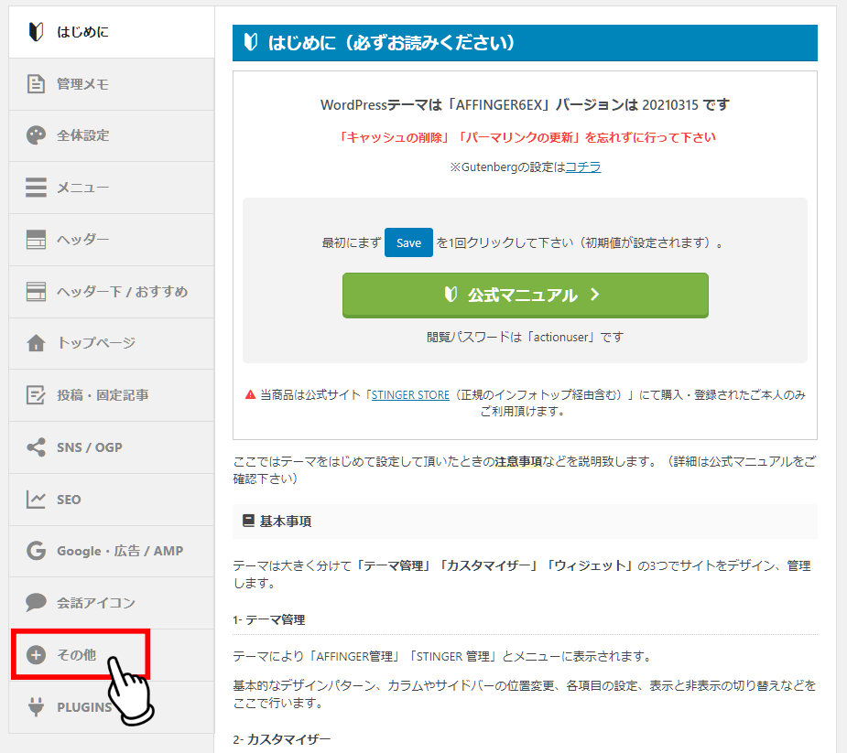Screen dimensions: 847x753
Task: Click the red warning triangle icon
Action: pos(250,394)
